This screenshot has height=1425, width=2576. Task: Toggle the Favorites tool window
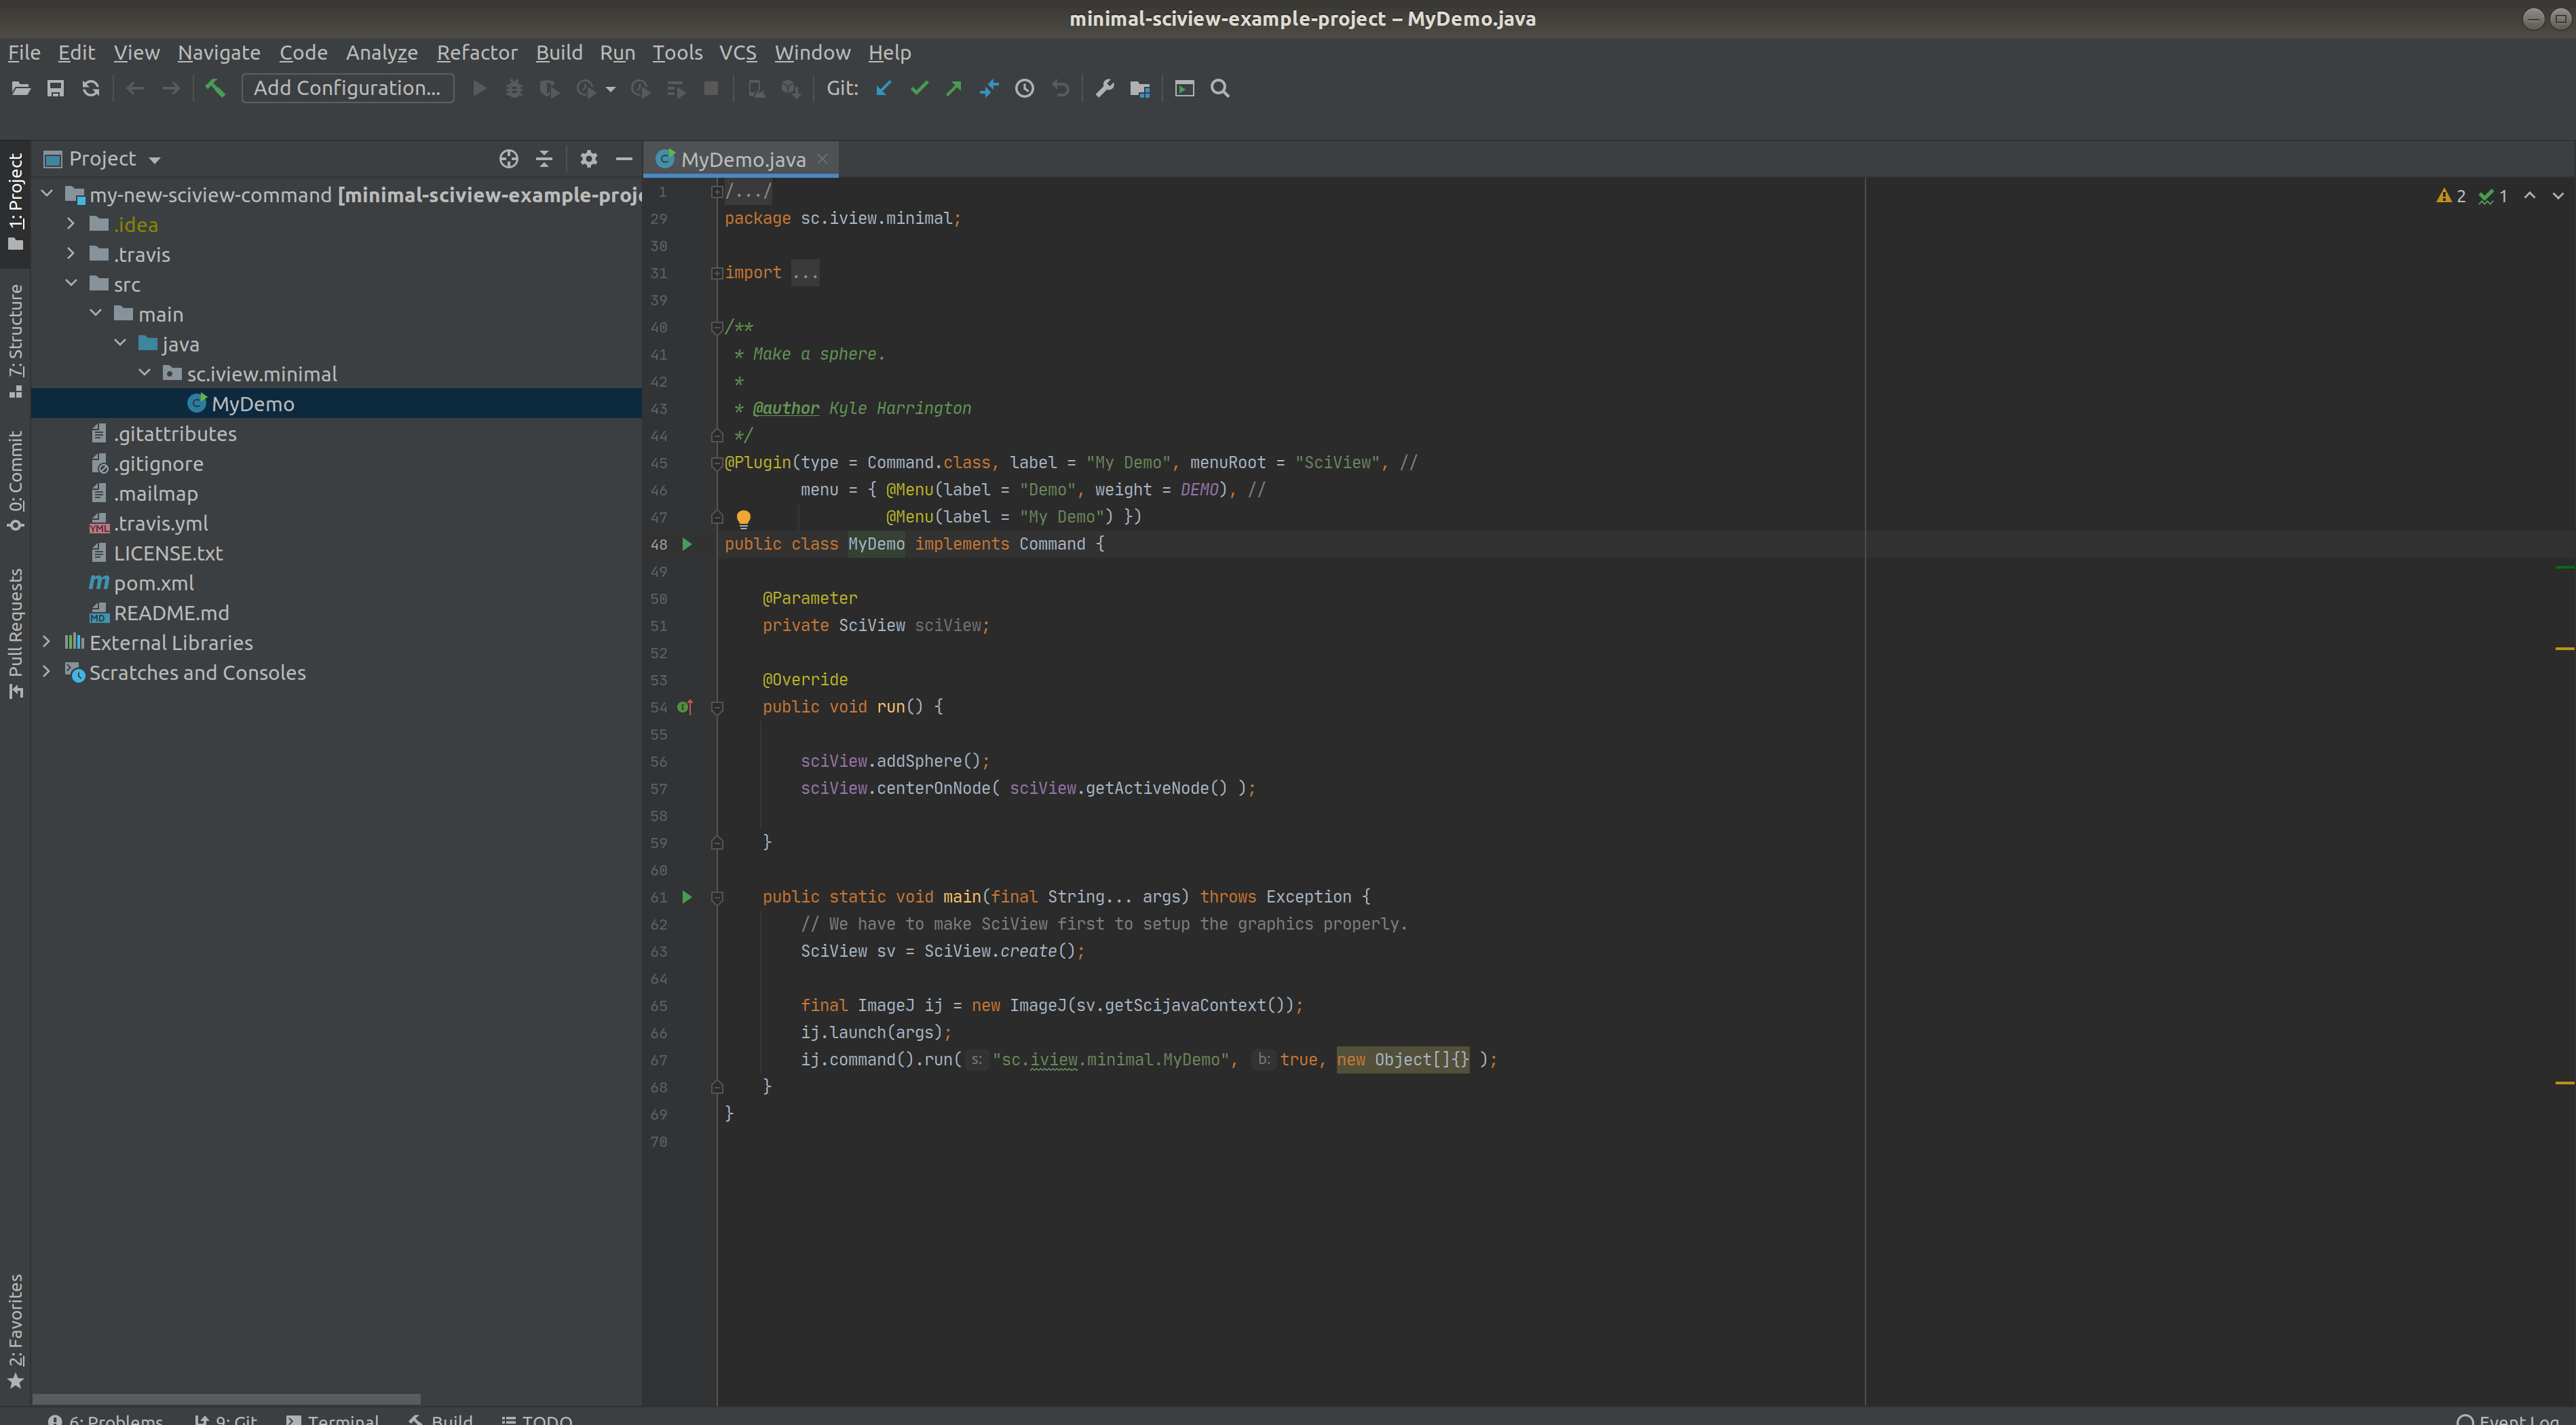coord(15,1331)
